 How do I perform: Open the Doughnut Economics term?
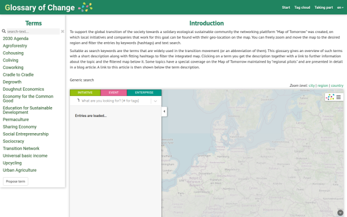24,89
